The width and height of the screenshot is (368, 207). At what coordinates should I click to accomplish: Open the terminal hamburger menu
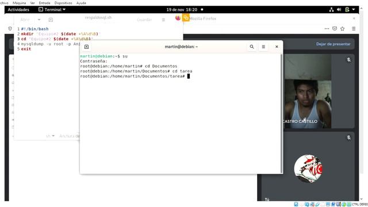click(263, 47)
